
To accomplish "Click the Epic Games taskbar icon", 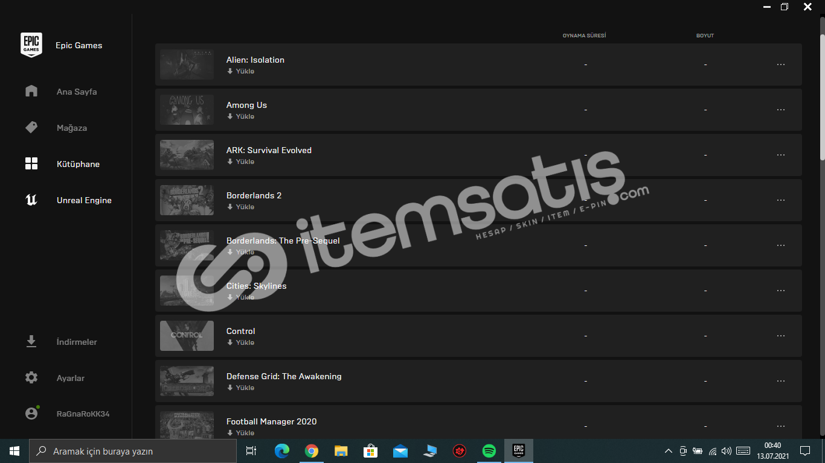I will [519, 451].
